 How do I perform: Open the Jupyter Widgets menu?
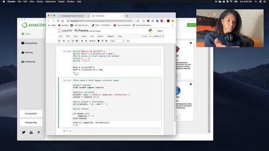[x=111, y=36]
